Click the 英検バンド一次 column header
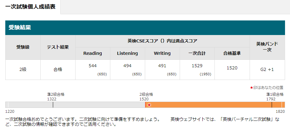290x132 pixels. (x=267, y=47)
